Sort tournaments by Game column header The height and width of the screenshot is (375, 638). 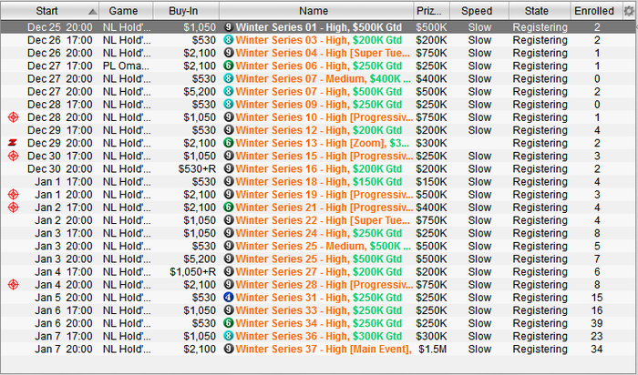click(x=126, y=11)
